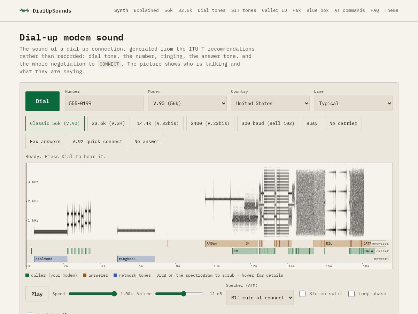
Task: Open the Speaker (ATM) dropdown
Action: pyautogui.click(x=260, y=298)
